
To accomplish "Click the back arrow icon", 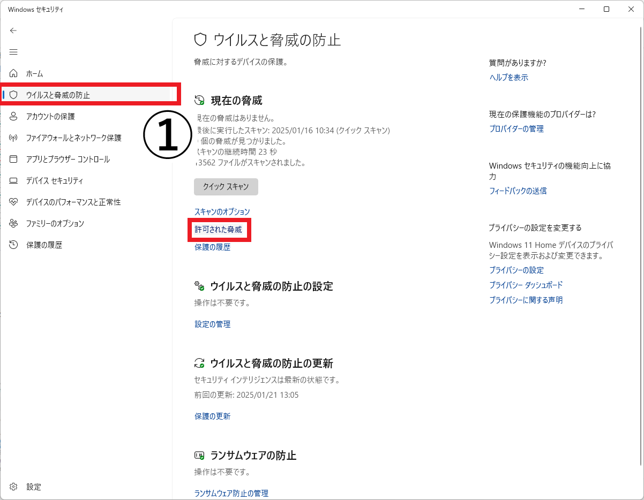I will click(x=13, y=31).
